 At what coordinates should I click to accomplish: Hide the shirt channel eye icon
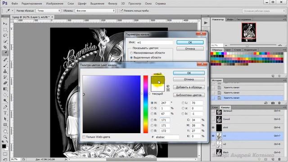(213, 127)
